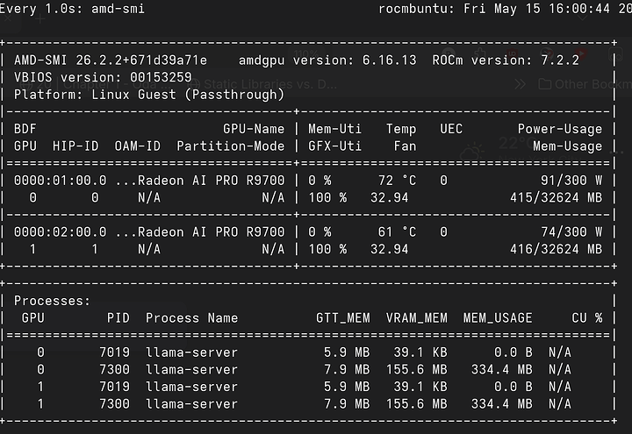Click the 'Partition-Mode' column header
This screenshot has width=632, height=434.
(x=231, y=146)
